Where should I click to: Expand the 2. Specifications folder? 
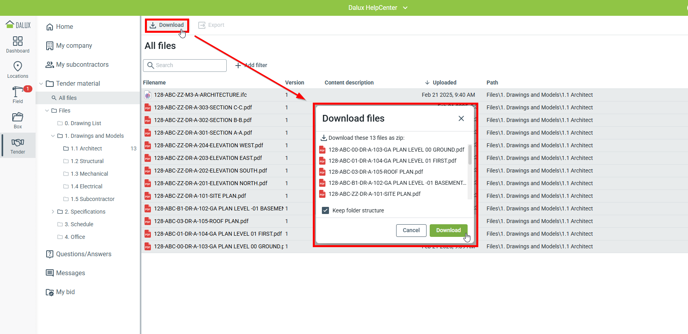point(53,212)
